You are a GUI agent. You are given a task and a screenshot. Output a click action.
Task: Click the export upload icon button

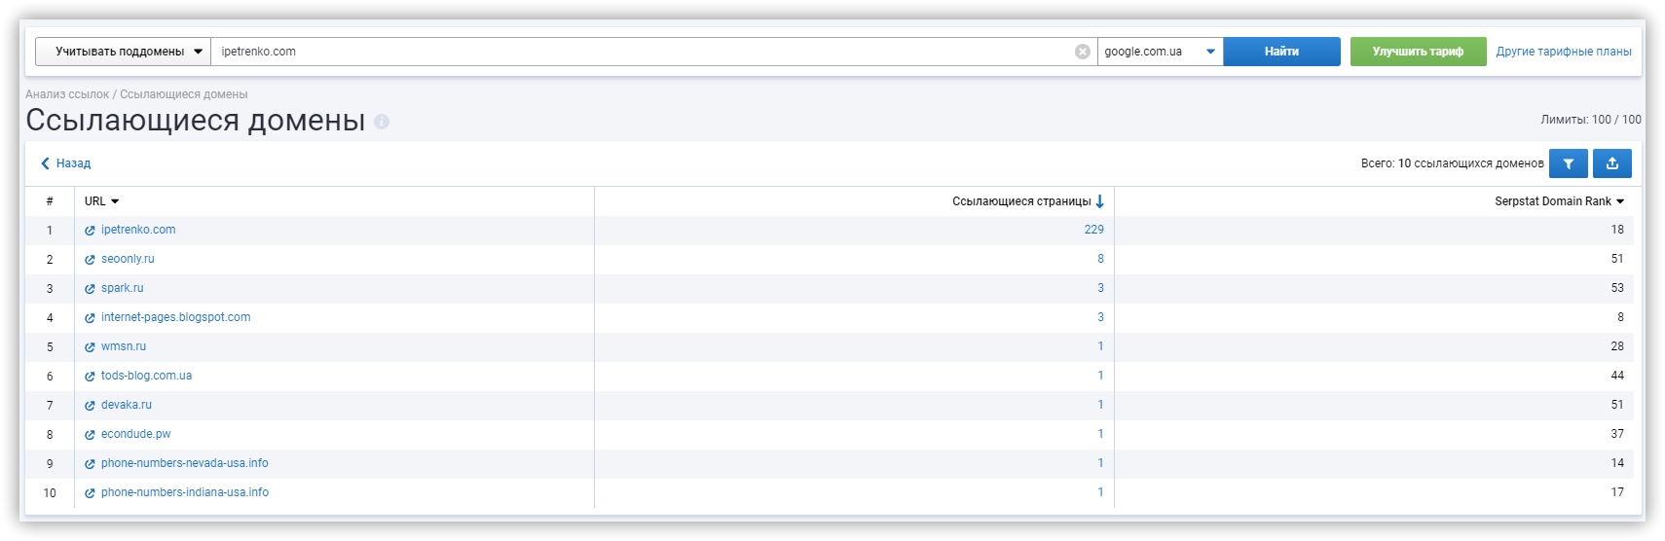(x=1612, y=163)
